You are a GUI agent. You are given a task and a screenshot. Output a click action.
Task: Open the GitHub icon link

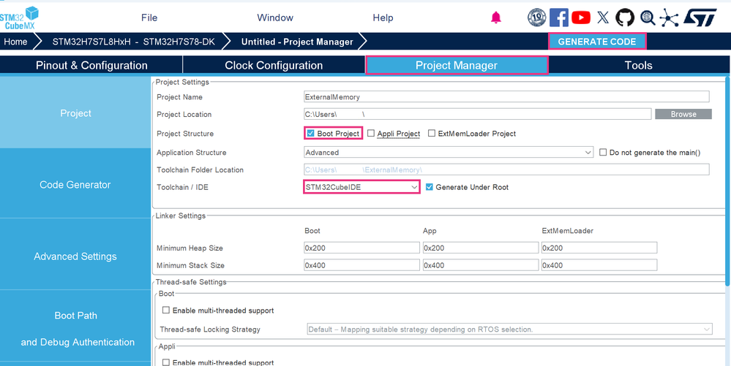625,18
